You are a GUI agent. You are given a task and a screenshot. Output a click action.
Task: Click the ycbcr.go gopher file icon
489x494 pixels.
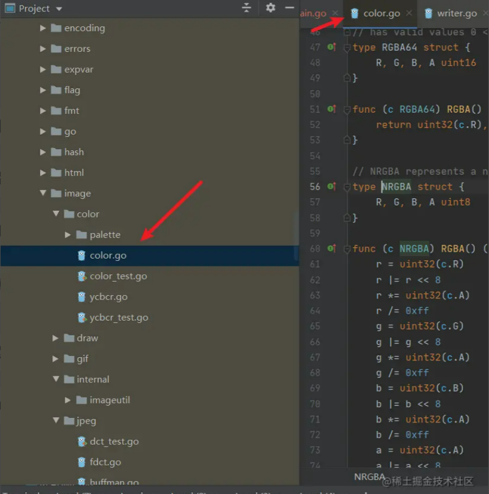pos(81,297)
